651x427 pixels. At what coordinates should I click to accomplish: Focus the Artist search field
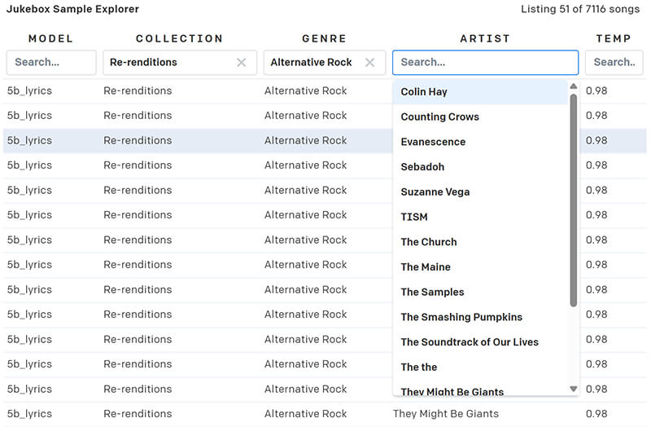(x=485, y=63)
